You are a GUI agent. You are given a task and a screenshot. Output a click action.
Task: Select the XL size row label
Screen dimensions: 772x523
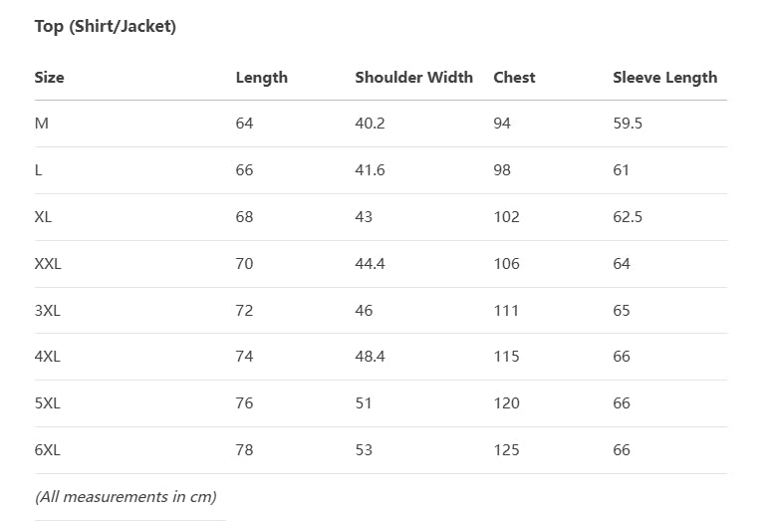[x=43, y=217]
